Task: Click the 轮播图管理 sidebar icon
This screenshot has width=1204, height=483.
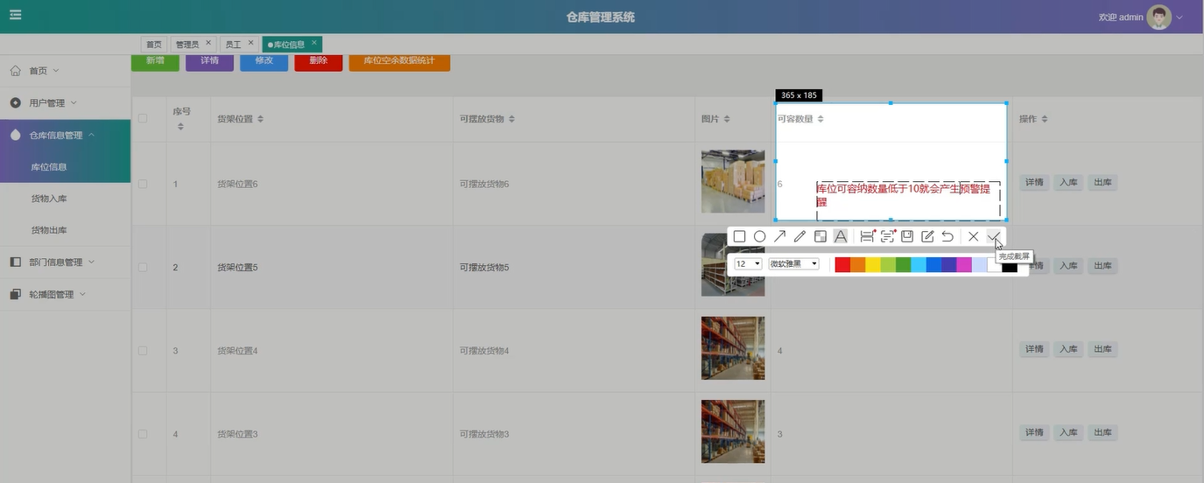Action: pyautogui.click(x=15, y=294)
